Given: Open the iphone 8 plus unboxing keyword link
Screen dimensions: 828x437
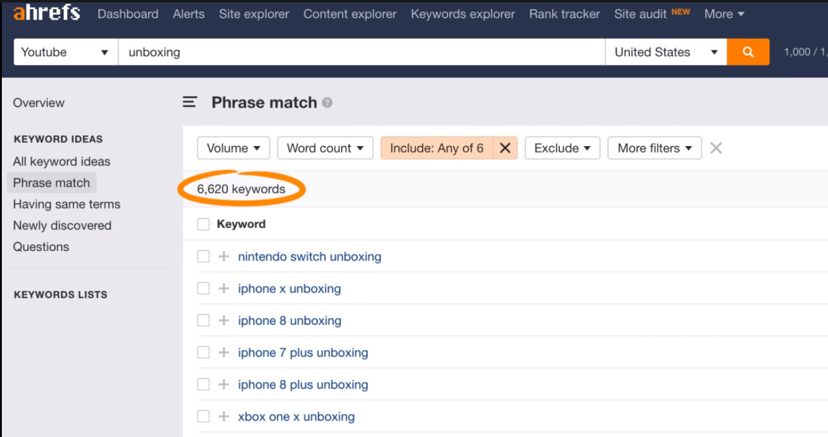Looking at the screenshot, I should pyautogui.click(x=303, y=384).
